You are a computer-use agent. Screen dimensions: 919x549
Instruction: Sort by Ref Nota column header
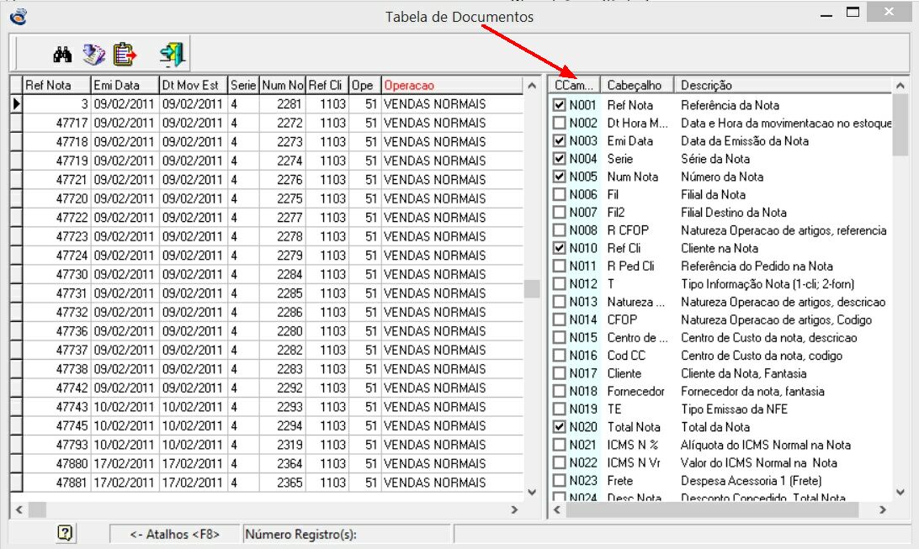[57, 85]
